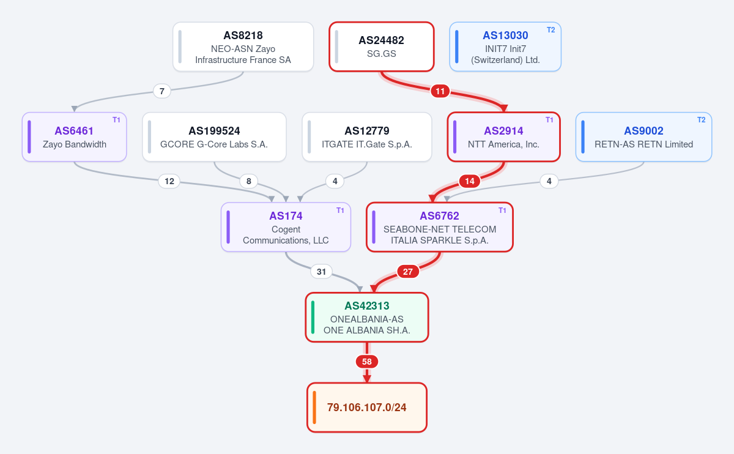734x454 pixels.
Task: Click the edge count badge labeled 31
Action: point(321,272)
